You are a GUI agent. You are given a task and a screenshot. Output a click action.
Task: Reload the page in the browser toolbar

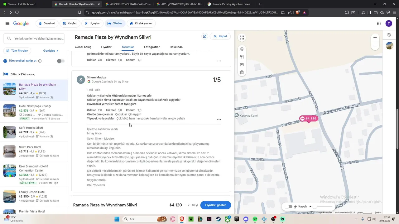point(17,12)
